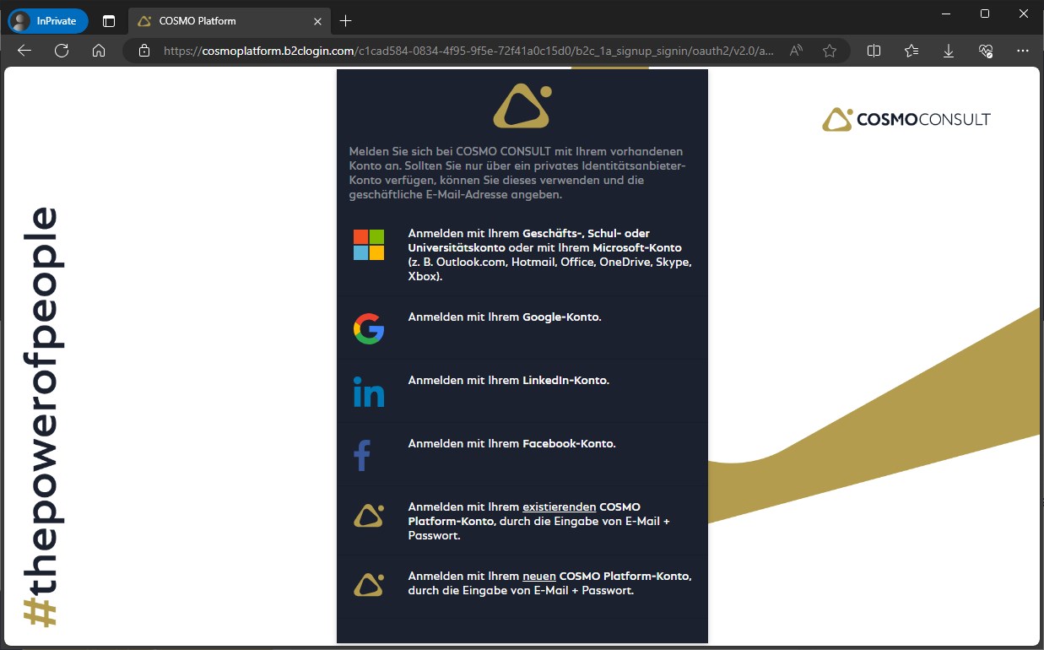Click the Facebook logo icon
1044x650 pixels.
[x=362, y=455]
